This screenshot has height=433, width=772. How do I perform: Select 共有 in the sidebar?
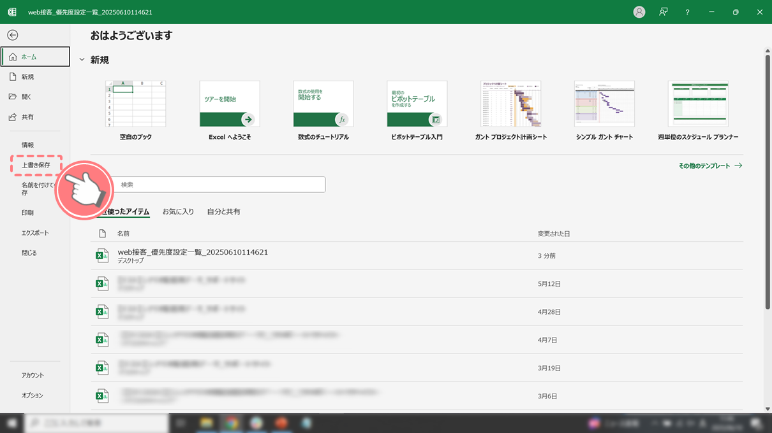(x=35, y=117)
